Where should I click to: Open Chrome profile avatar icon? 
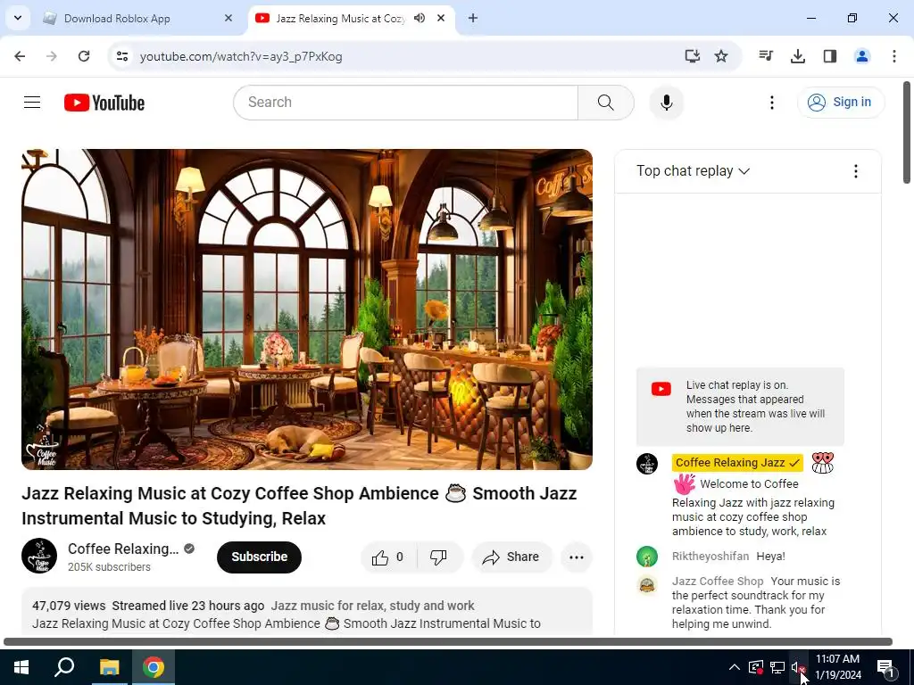(862, 56)
